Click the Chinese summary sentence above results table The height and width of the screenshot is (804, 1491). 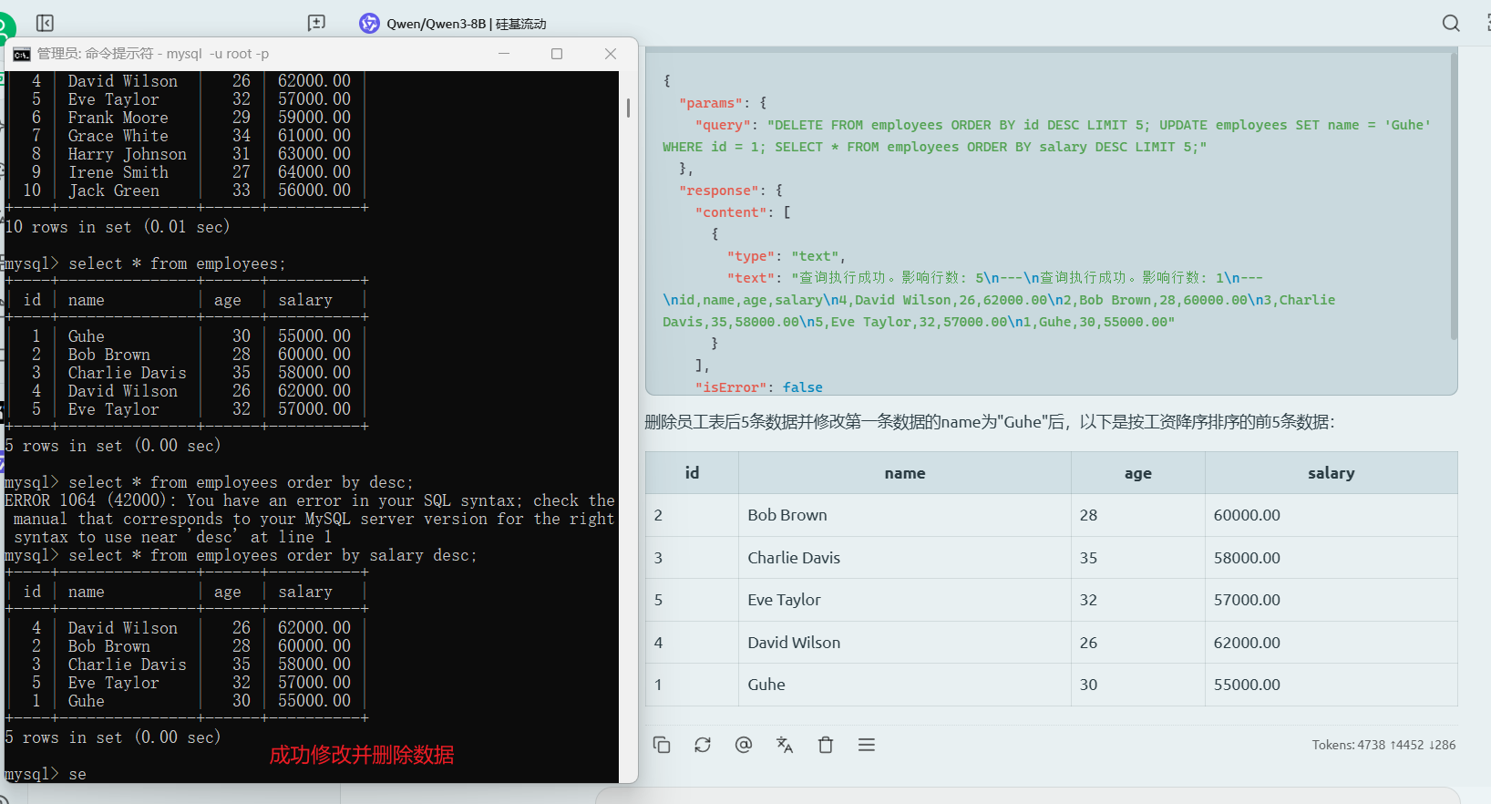pyautogui.click(x=990, y=422)
